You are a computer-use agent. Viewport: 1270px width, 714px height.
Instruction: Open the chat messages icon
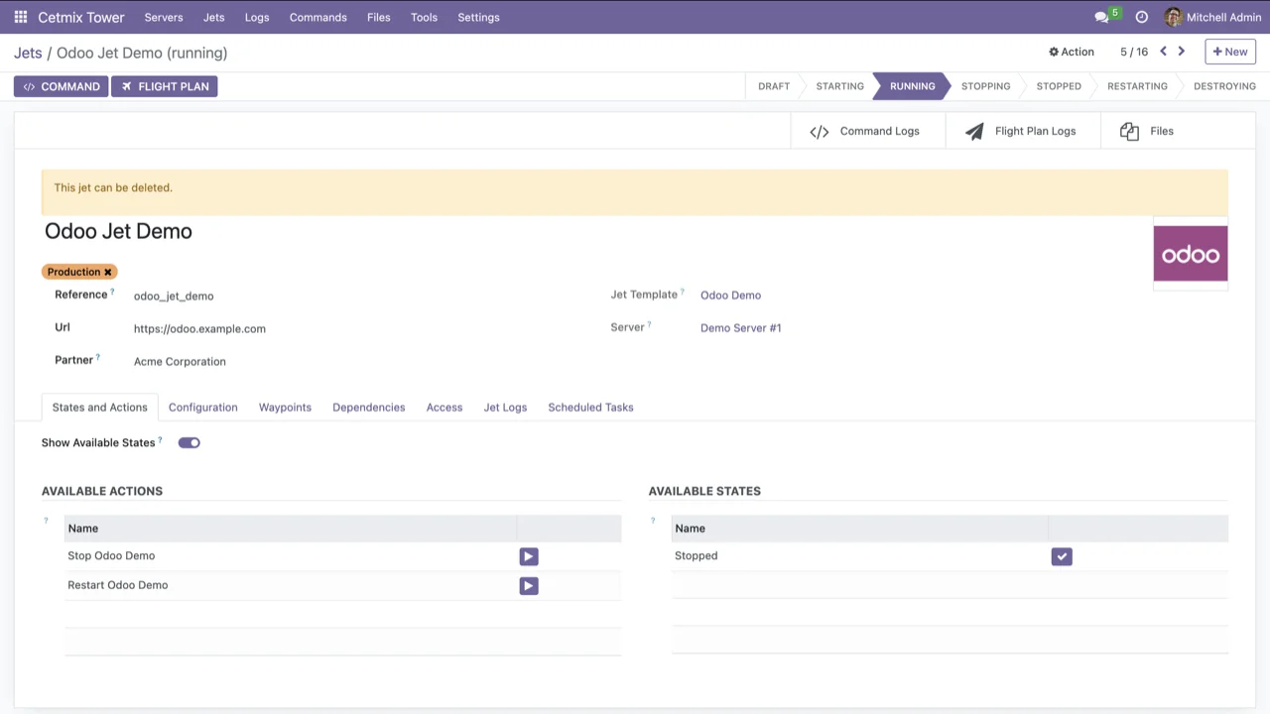pos(1101,17)
